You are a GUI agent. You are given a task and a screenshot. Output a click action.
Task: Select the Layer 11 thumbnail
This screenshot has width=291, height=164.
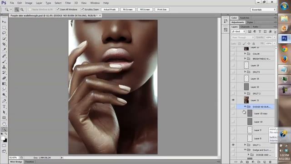pyautogui.click(x=246, y=100)
